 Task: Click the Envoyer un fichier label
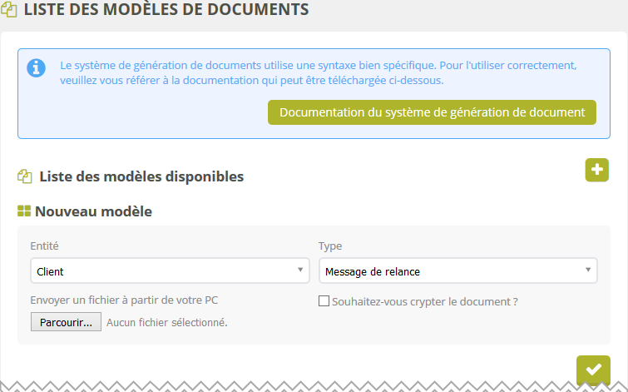pos(124,300)
